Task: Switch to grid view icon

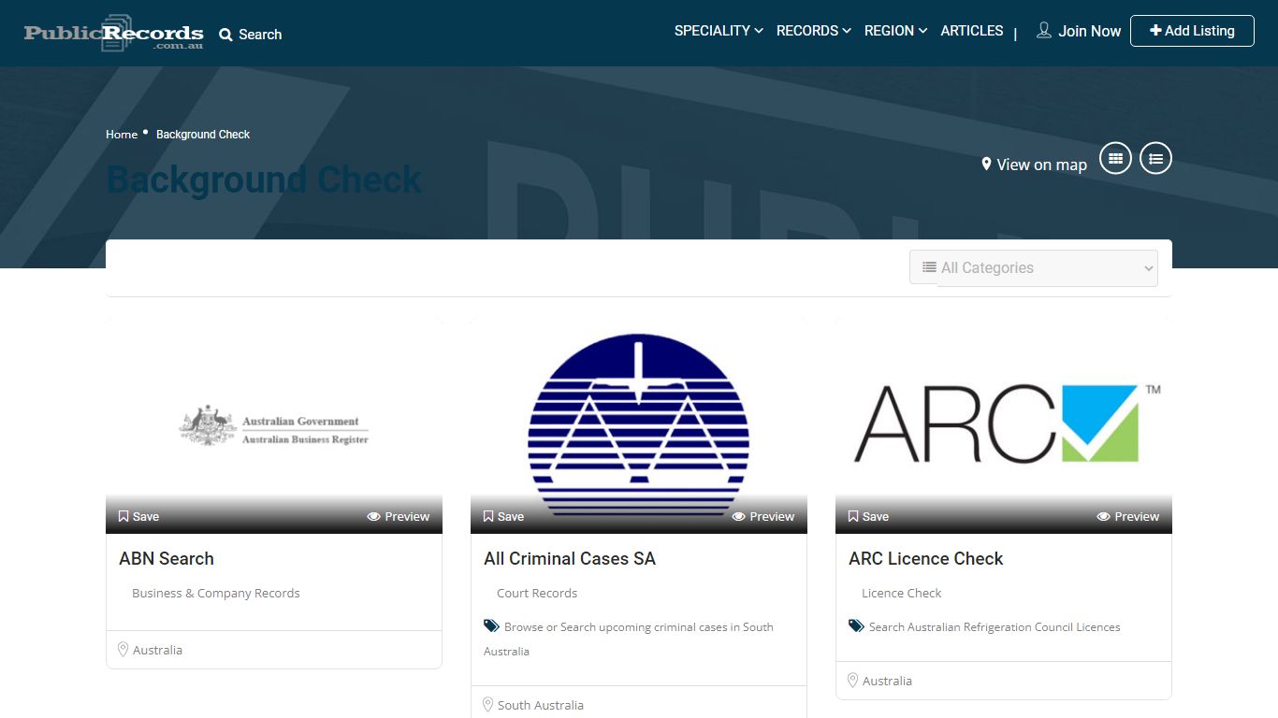Action: tap(1115, 159)
